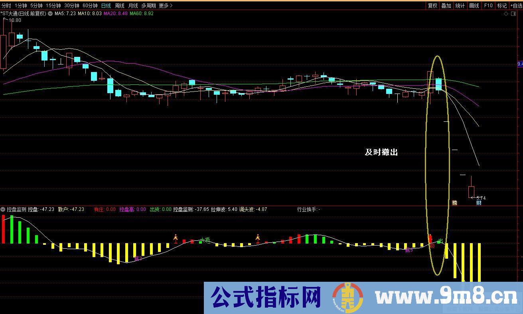The image size is (523, 314).
Task: Switch to the 日线 daily chart
Action: point(106,6)
